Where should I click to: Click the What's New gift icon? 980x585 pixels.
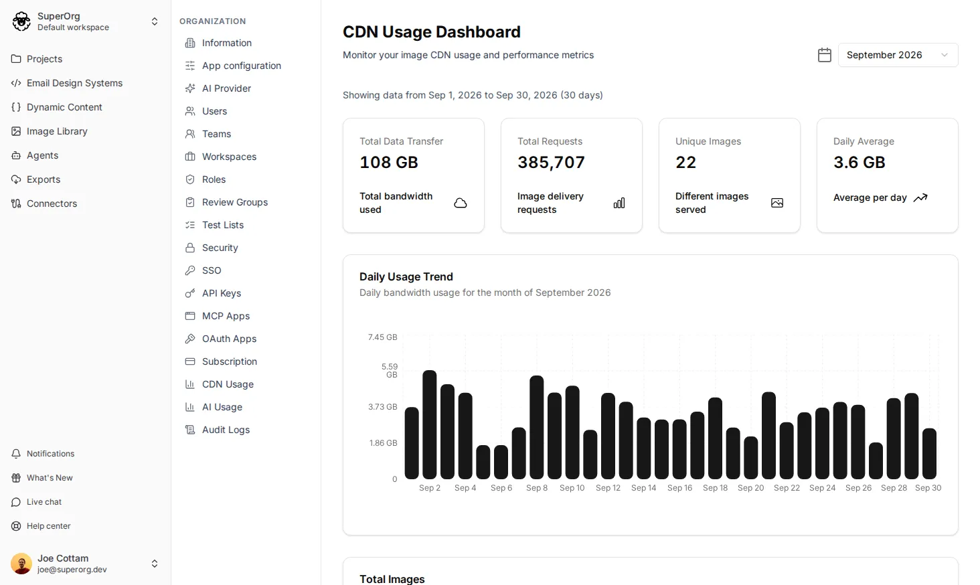coord(16,478)
